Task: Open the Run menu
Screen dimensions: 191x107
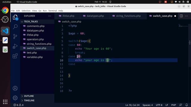Action: pyautogui.click(x=45, y=11)
